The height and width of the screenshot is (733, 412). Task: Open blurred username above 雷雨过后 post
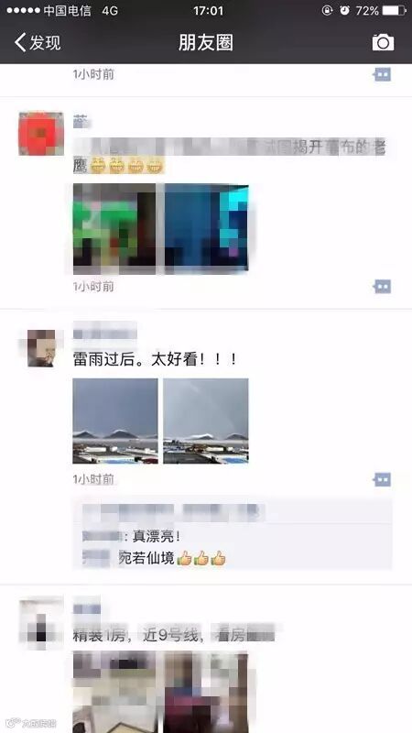tap(105, 333)
